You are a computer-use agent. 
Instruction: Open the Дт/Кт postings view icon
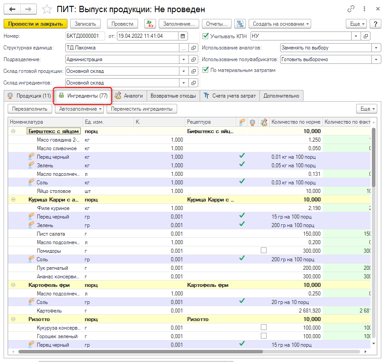coord(149,24)
